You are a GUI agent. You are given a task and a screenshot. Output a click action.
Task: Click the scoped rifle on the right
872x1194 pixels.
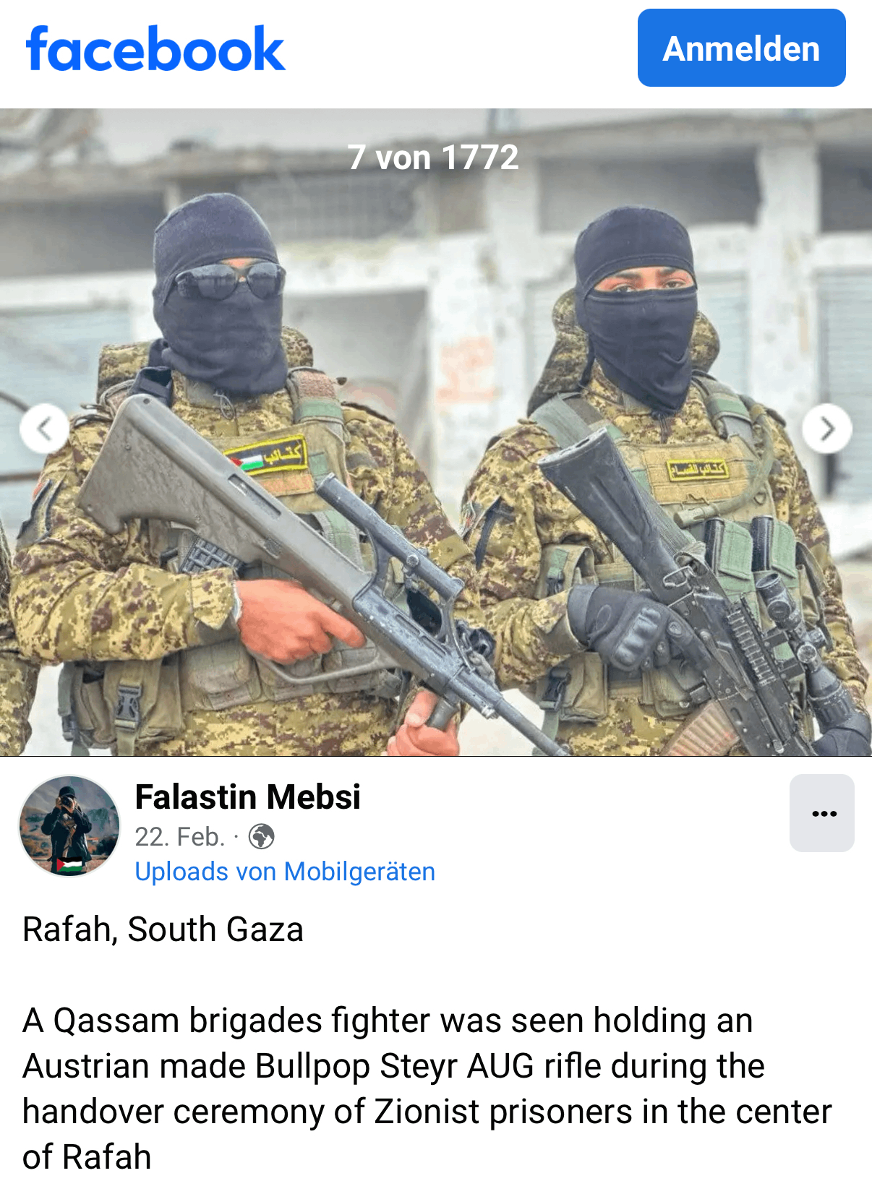tap(709, 600)
